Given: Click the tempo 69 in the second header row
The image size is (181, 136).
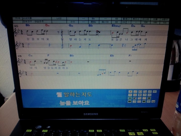Looking at the screenshot, I should [x=116, y=22].
